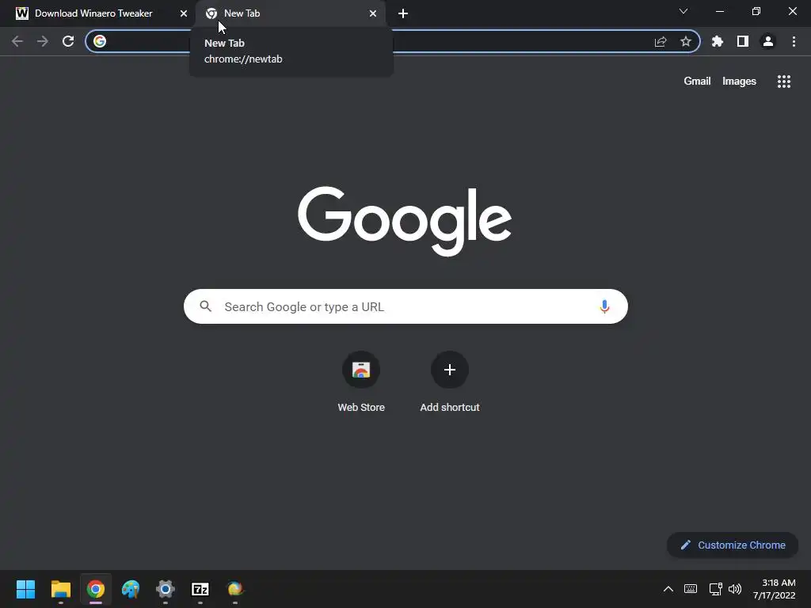Go forward using the forward arrow
The width and height of the screenshot is (811, 608).
click(43, 41)
